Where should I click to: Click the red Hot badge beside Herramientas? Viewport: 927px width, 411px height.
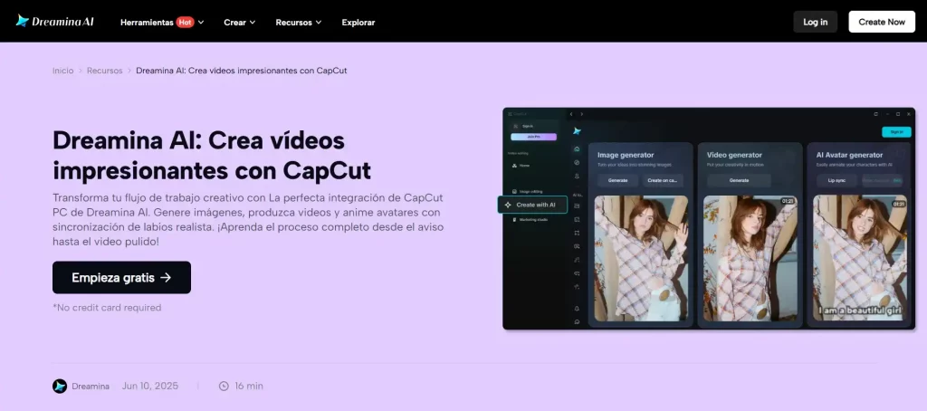[185, 22]
